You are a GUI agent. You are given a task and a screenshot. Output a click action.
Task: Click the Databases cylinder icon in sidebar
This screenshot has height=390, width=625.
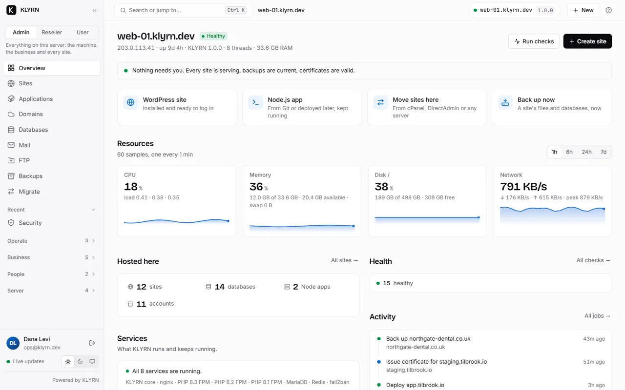click(11, 130)
